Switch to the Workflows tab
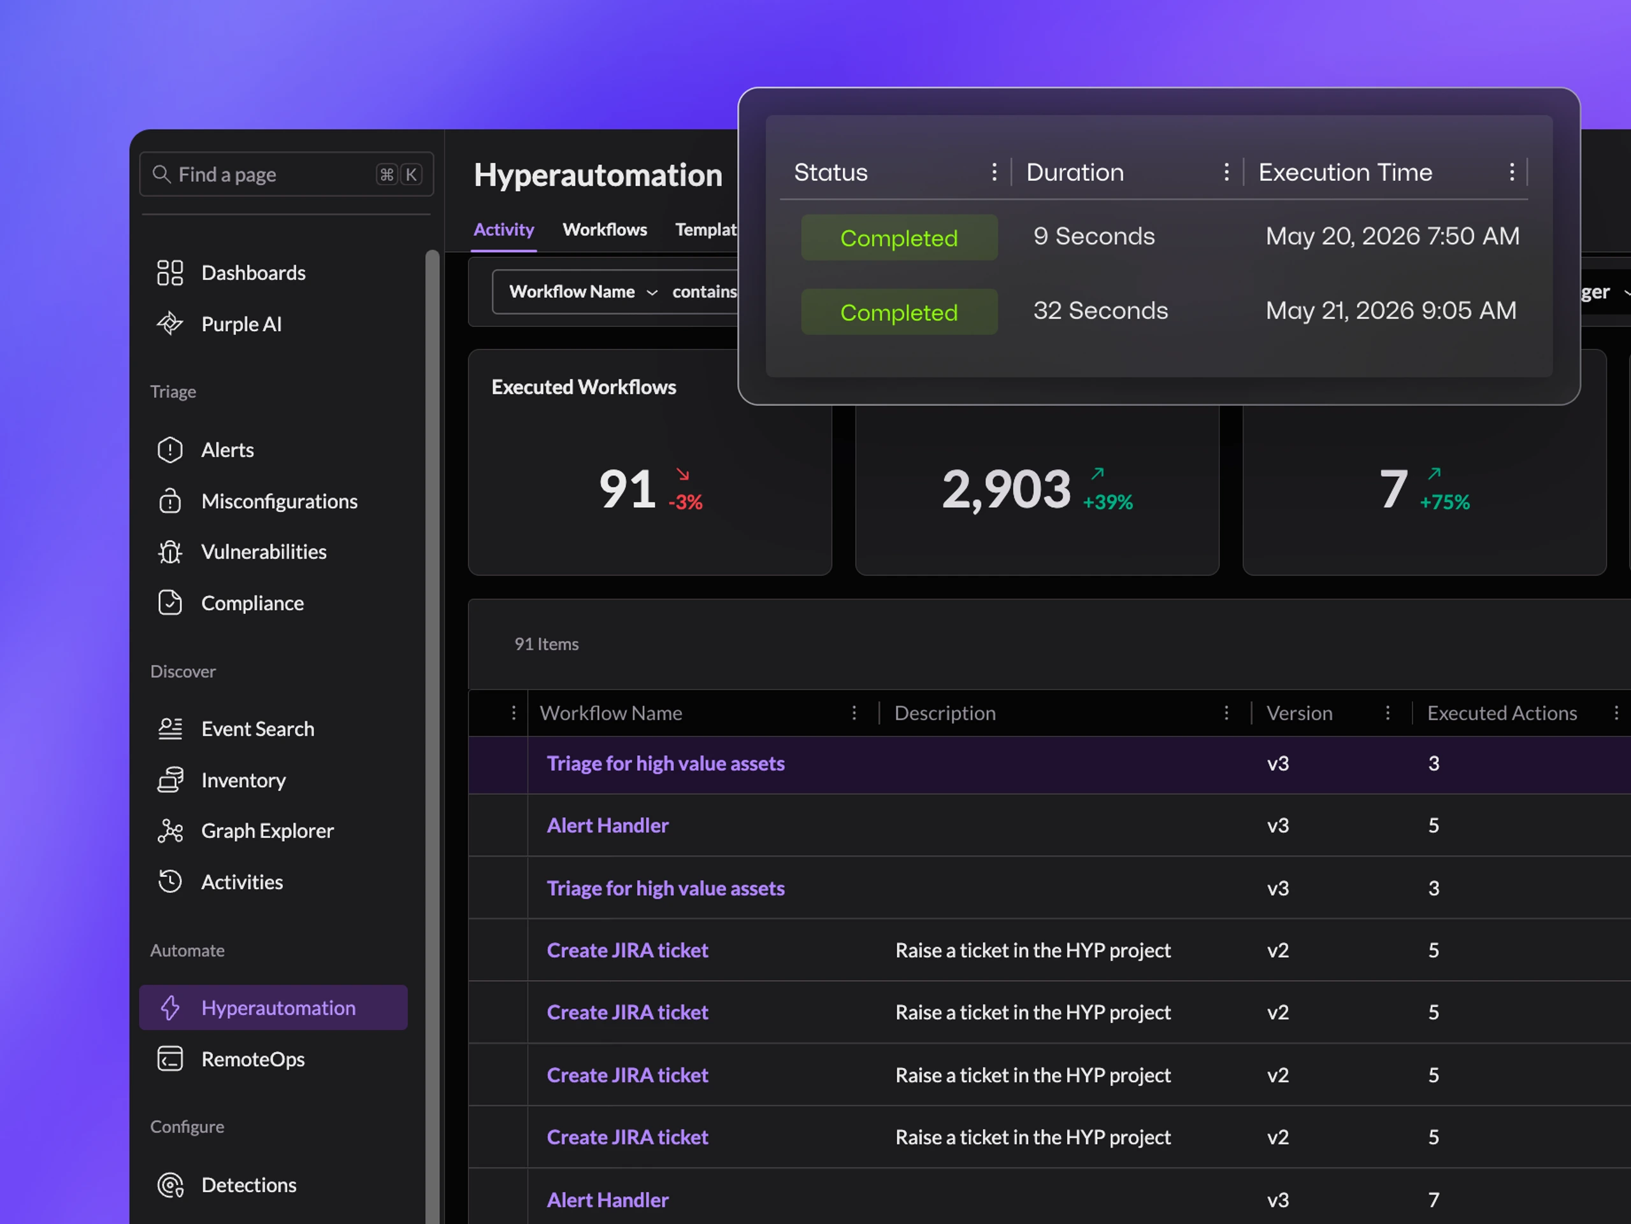Screen dimensions: 1631x1224 [x=605, y=230]
